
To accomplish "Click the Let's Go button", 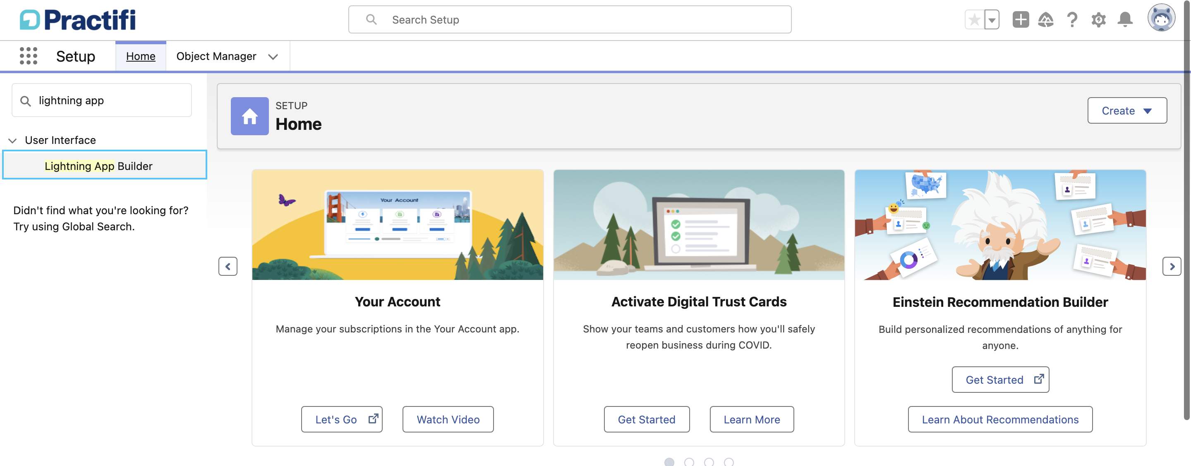I will coord(342,419).
